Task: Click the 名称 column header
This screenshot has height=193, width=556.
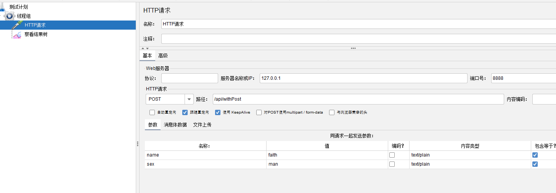Action: click(206, 146)
